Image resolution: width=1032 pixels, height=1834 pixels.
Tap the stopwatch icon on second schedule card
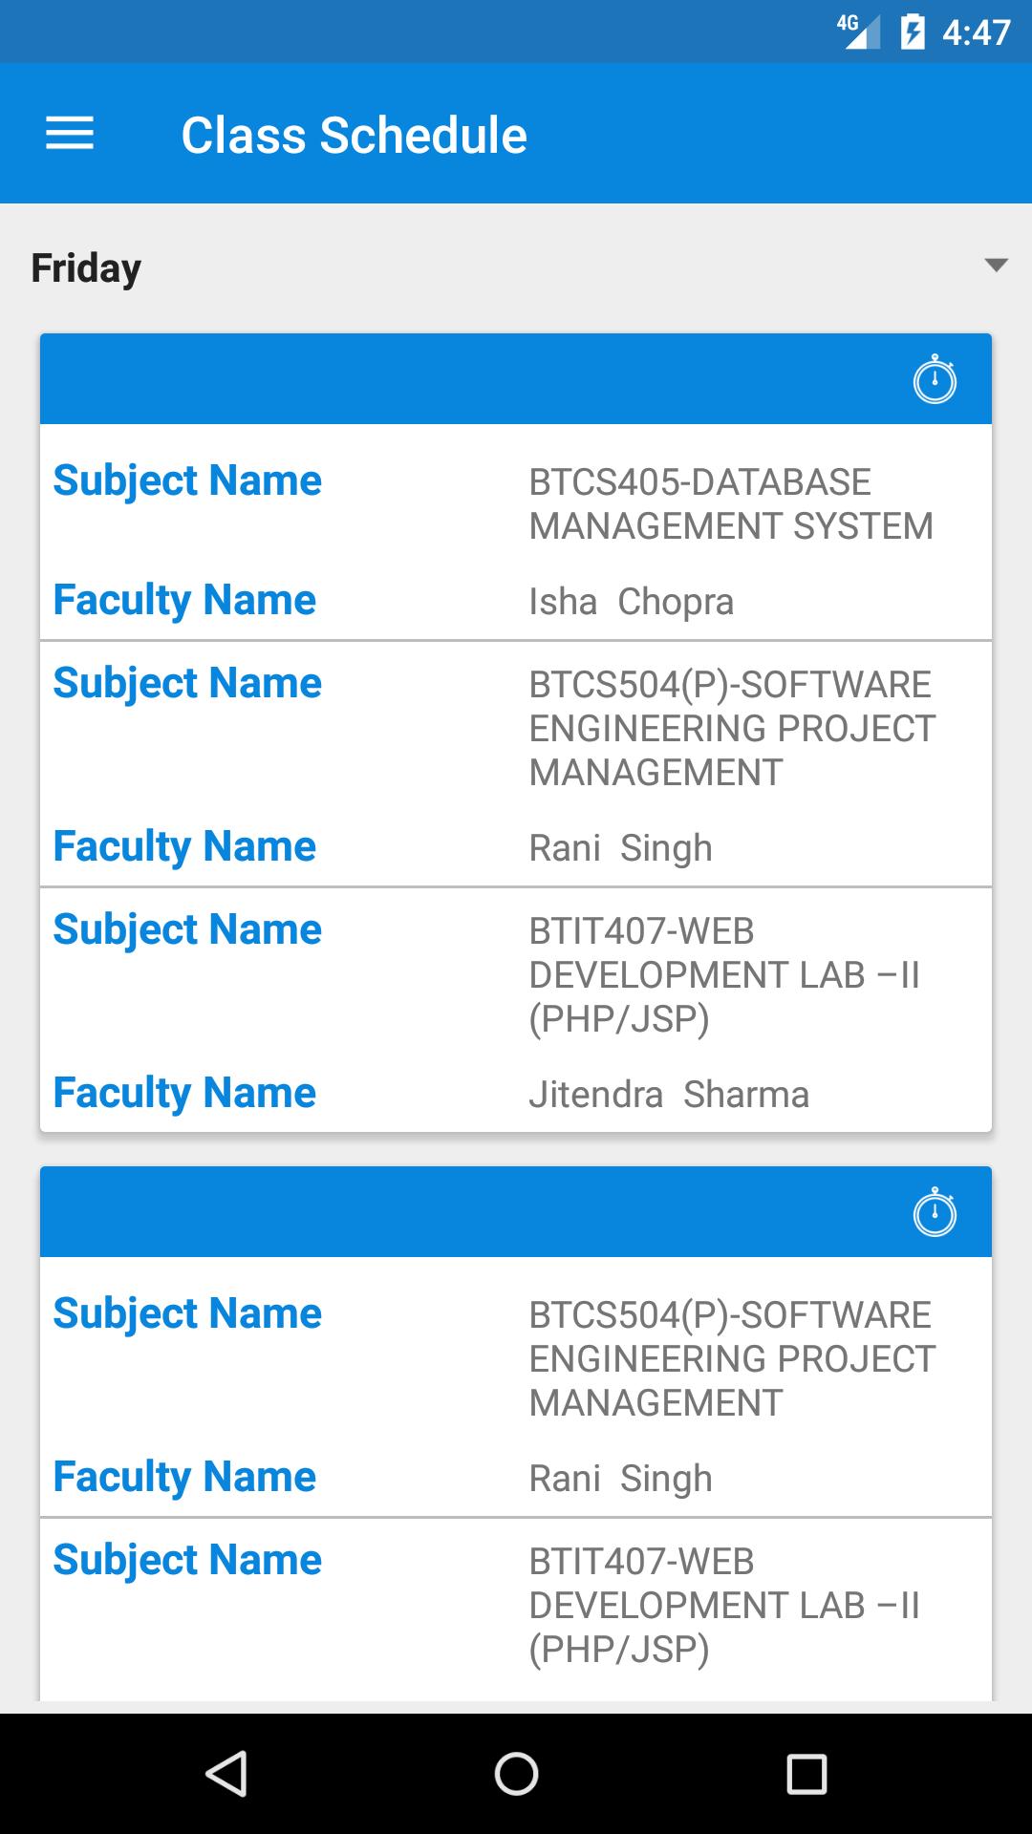[935, 1212]
